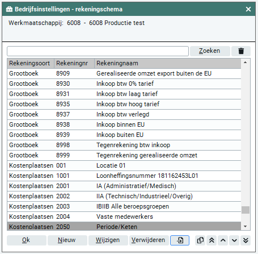Create a new account with Nieuw
Screen dimensions: 258x254
pyautogui.click(x=67, y=240)
